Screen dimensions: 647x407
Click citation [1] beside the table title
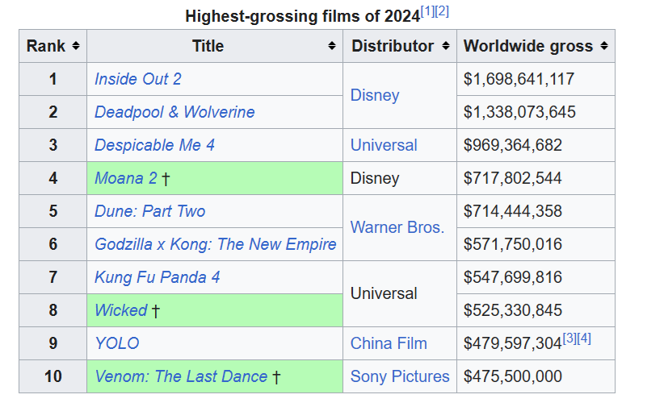coord(427,11)
